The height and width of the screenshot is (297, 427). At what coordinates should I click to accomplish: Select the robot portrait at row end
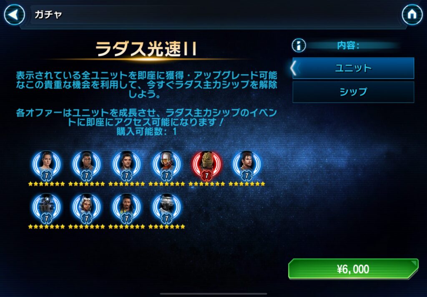click(167, 208)
